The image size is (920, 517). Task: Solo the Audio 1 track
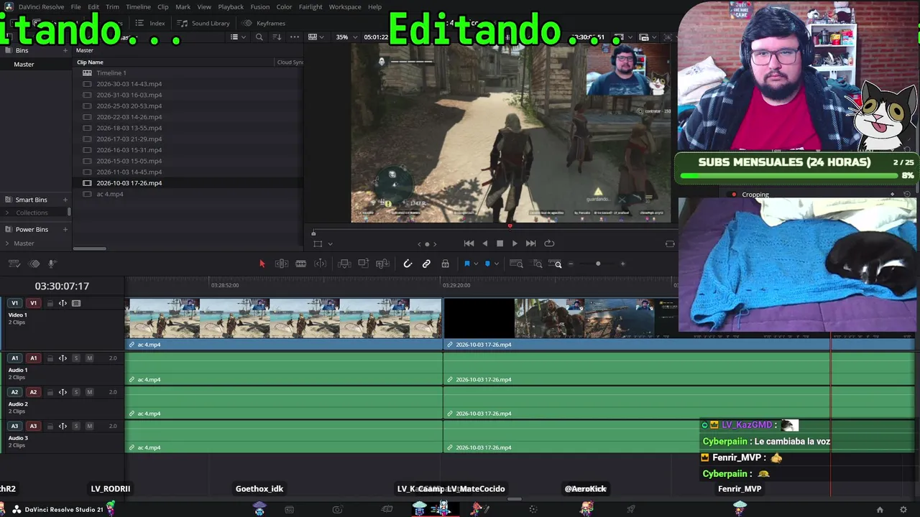point(76,358)
